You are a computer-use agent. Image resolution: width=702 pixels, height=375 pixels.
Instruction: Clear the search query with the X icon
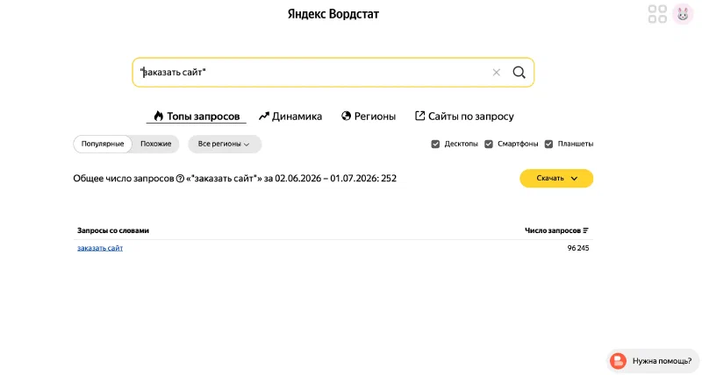click(496, 73)
